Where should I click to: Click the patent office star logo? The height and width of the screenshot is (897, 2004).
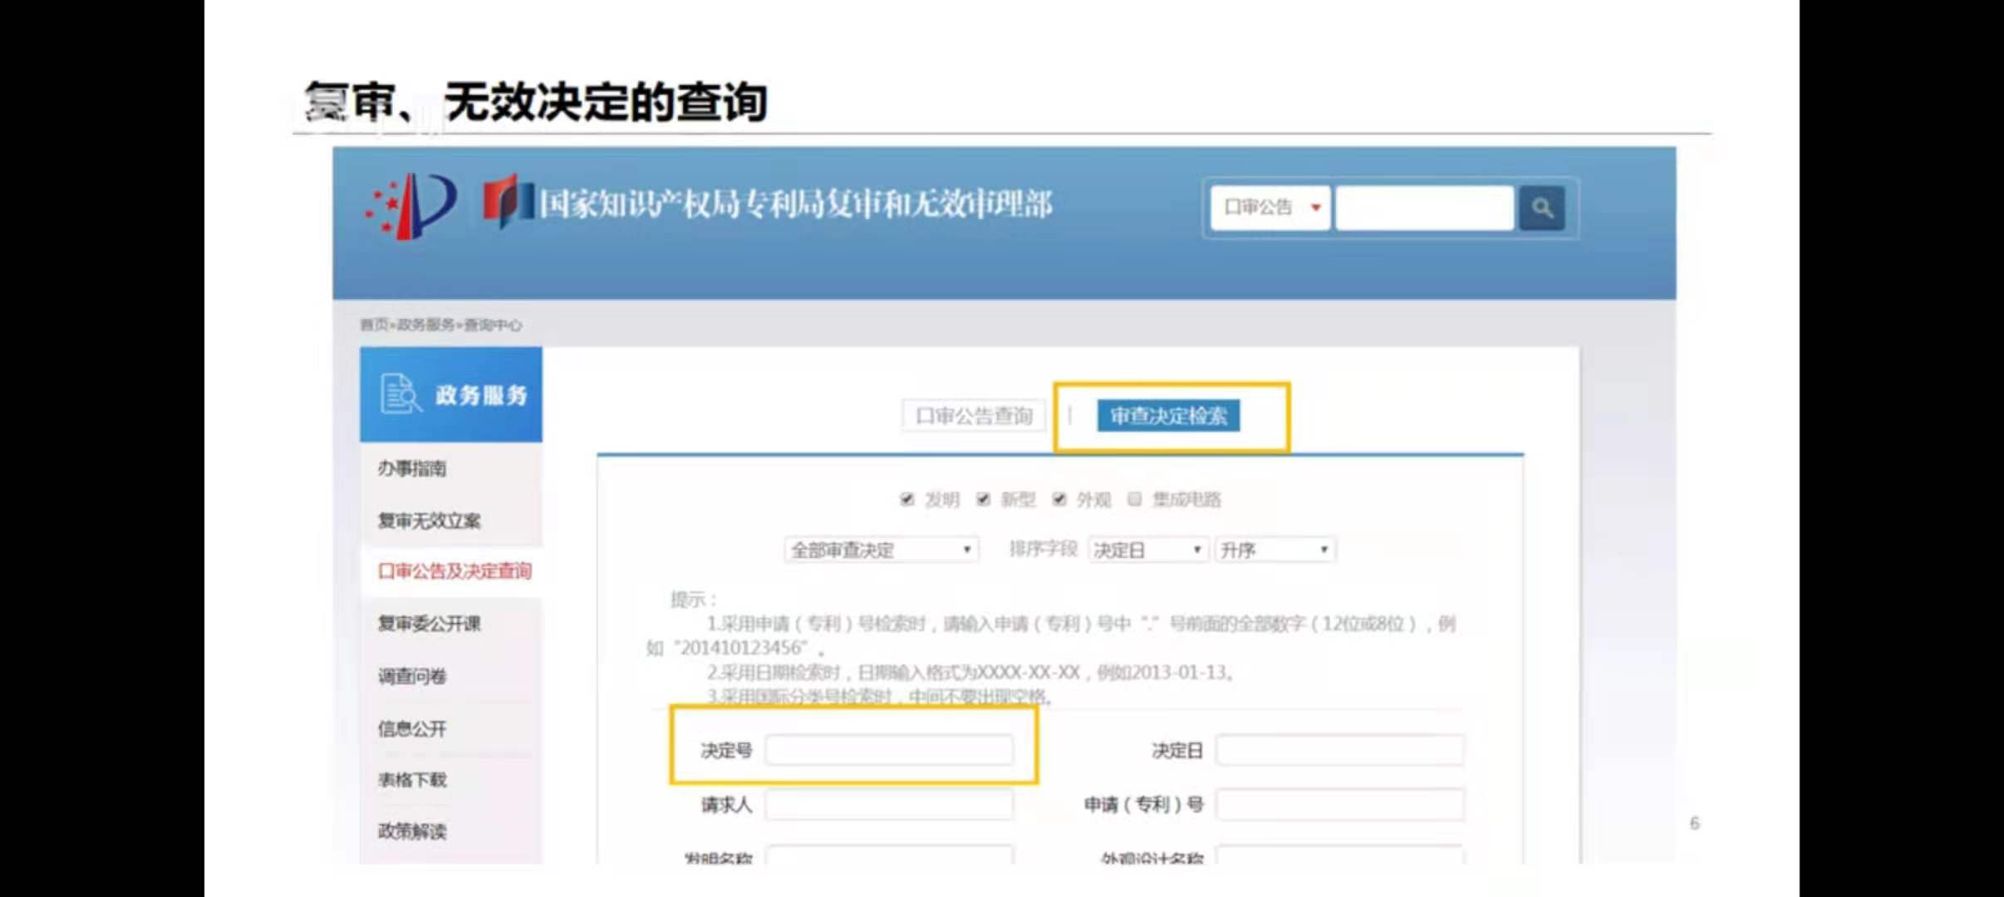point(411,206)
